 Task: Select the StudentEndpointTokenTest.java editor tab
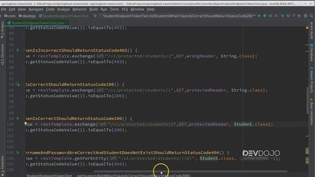(x=37, y=23)
